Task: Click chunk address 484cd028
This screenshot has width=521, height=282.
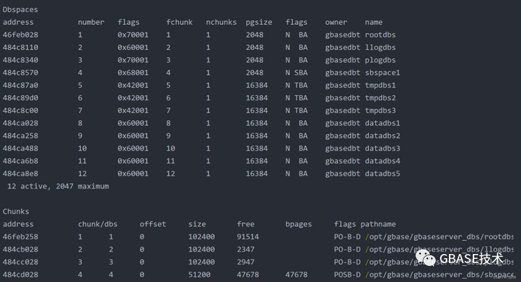Action: pos(20,275)
